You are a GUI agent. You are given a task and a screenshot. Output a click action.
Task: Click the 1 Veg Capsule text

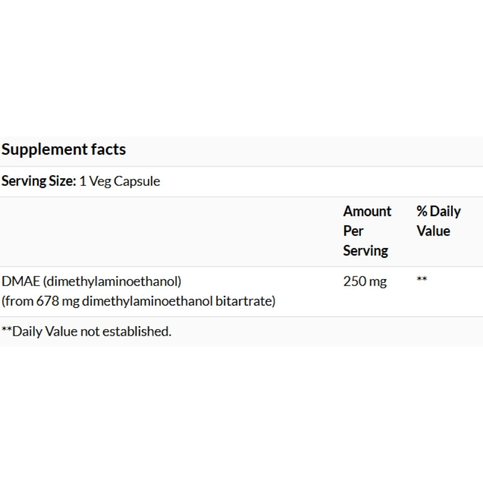coord(120,181)
